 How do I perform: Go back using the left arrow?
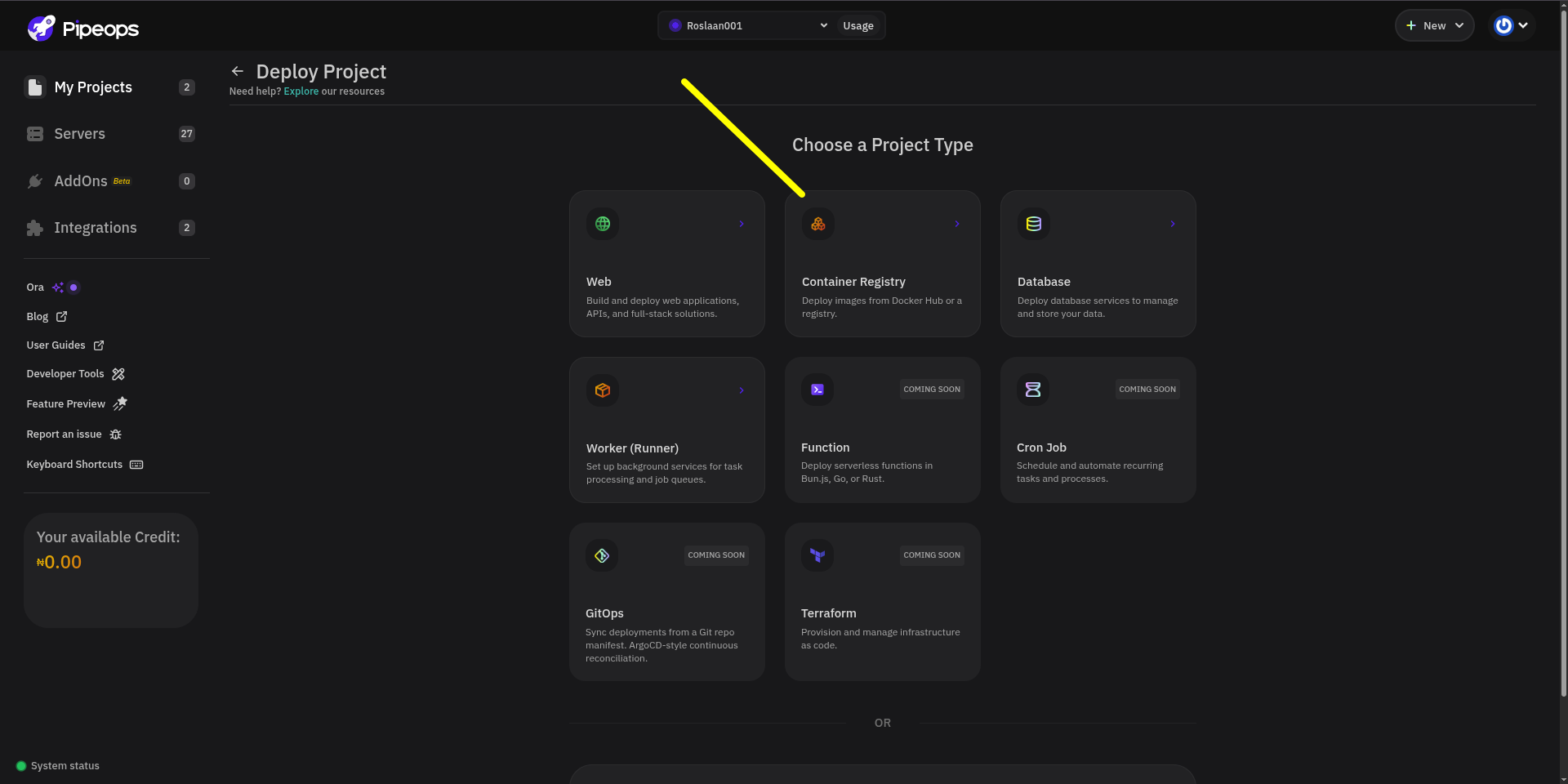point(238,71)
